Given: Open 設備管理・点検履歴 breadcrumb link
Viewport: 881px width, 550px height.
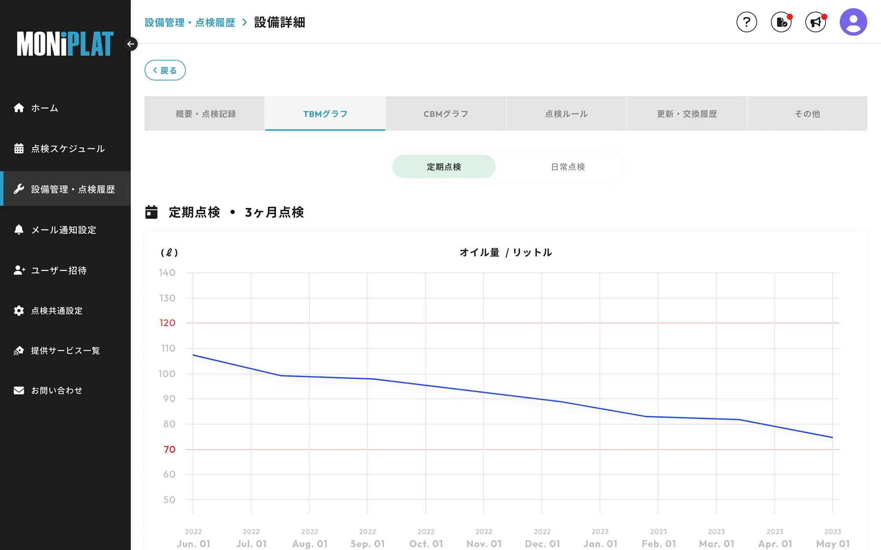Looking at the screenshot, I should pyautogui.click(x=190, y=22).
